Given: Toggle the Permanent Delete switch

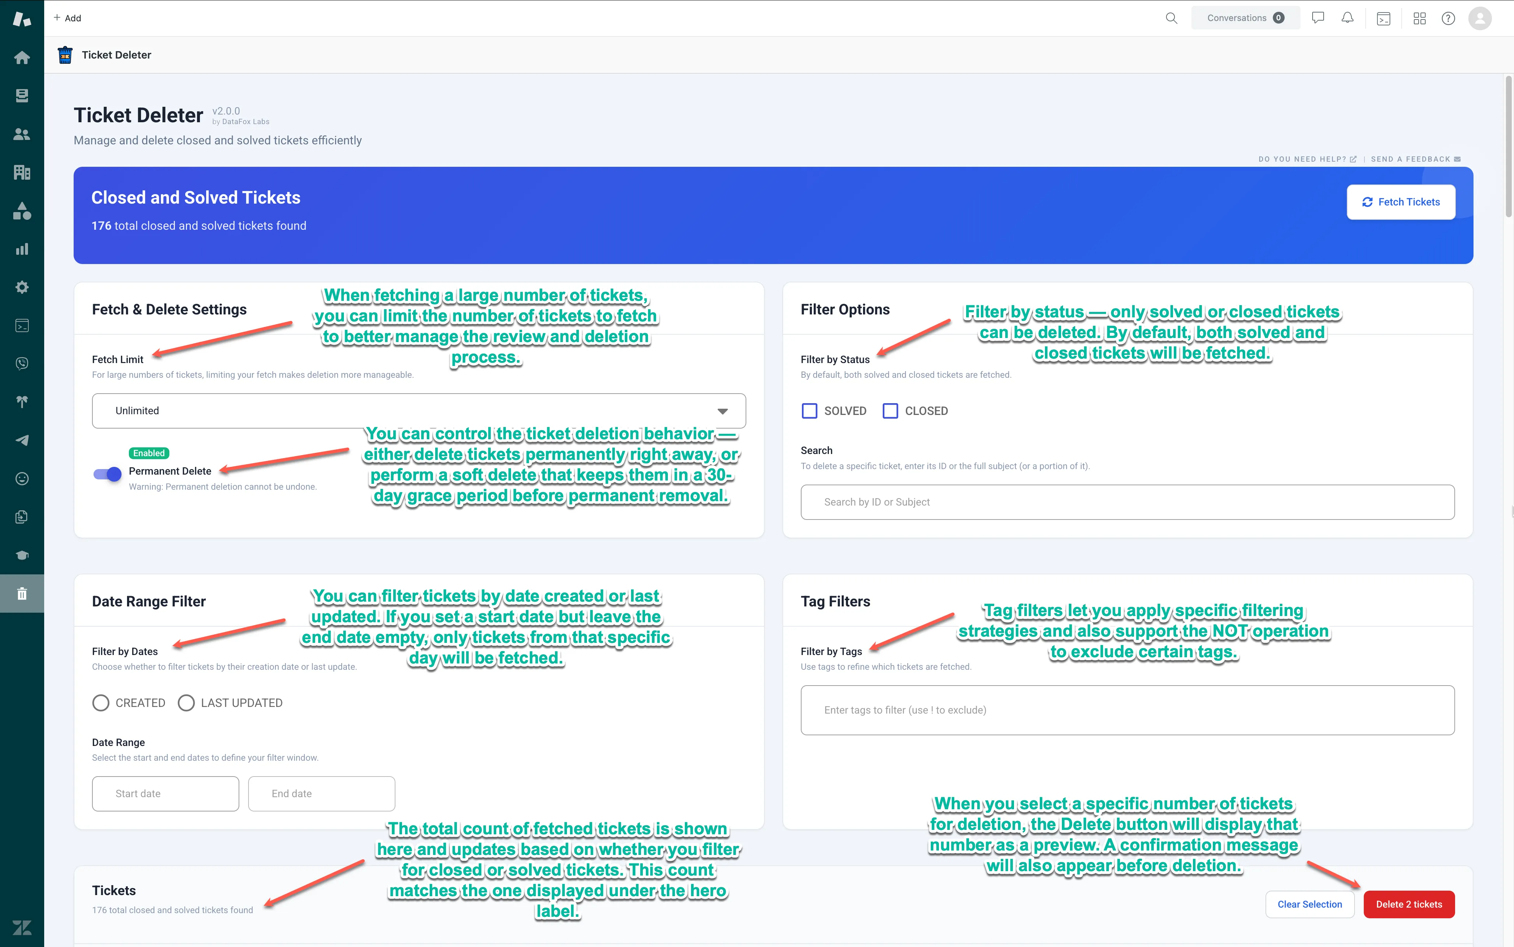Looking at the screenshot, I should tap(107, 474).
